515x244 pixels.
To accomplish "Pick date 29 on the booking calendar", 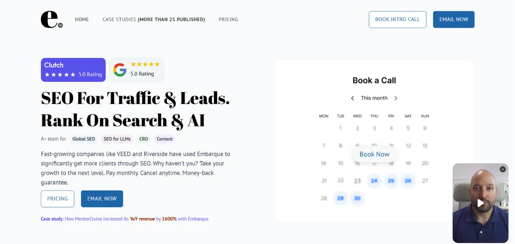I will (340, 198).
